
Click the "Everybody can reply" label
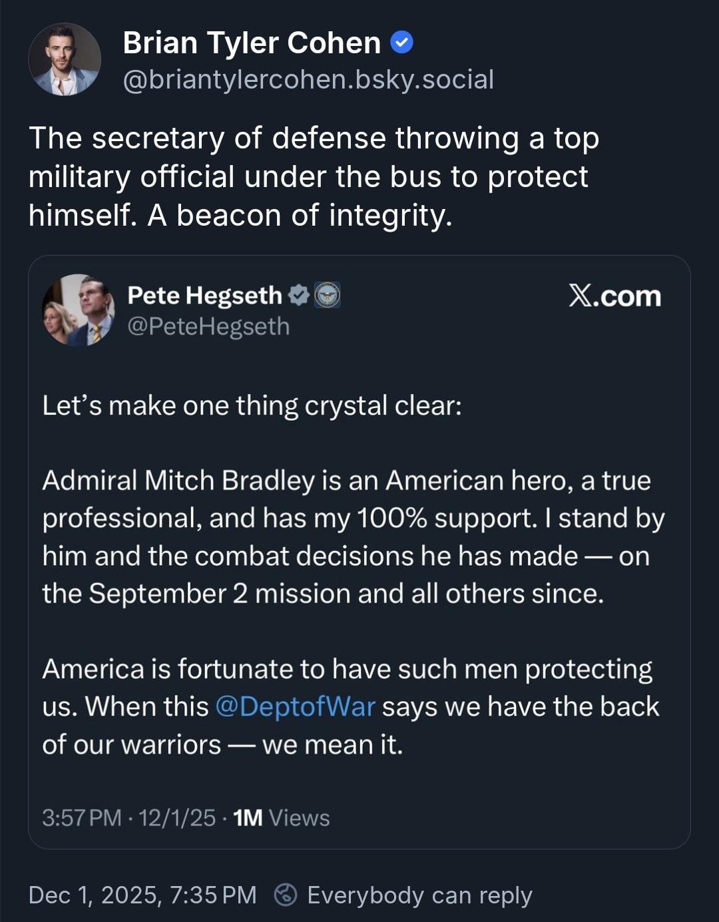click(419, 895)
